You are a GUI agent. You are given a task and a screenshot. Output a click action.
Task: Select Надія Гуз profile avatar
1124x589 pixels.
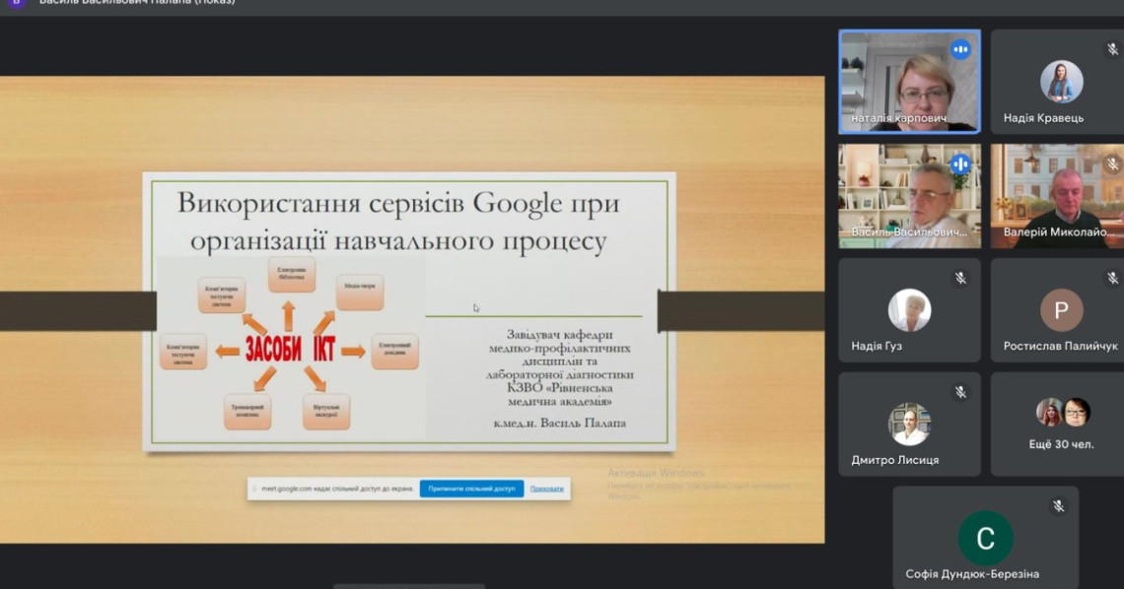[910, 310]
